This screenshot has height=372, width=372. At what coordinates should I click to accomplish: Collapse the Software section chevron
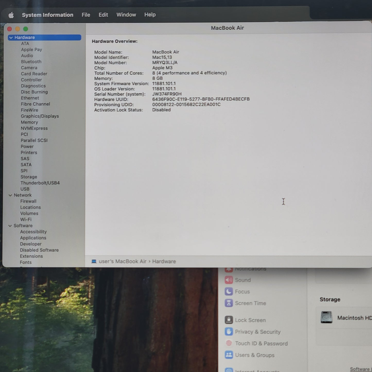pos(10,226)
